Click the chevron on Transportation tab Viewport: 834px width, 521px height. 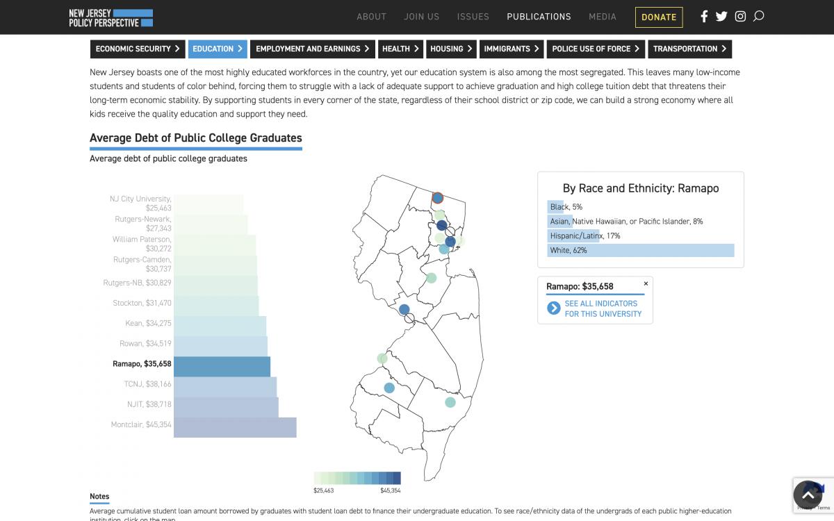724,49
